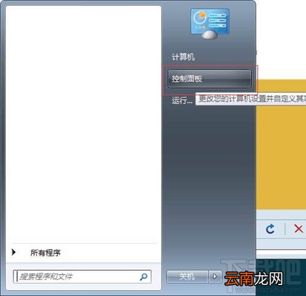
Task: Click the 搜索程序和文件 search box
Action: click(82, 276)
